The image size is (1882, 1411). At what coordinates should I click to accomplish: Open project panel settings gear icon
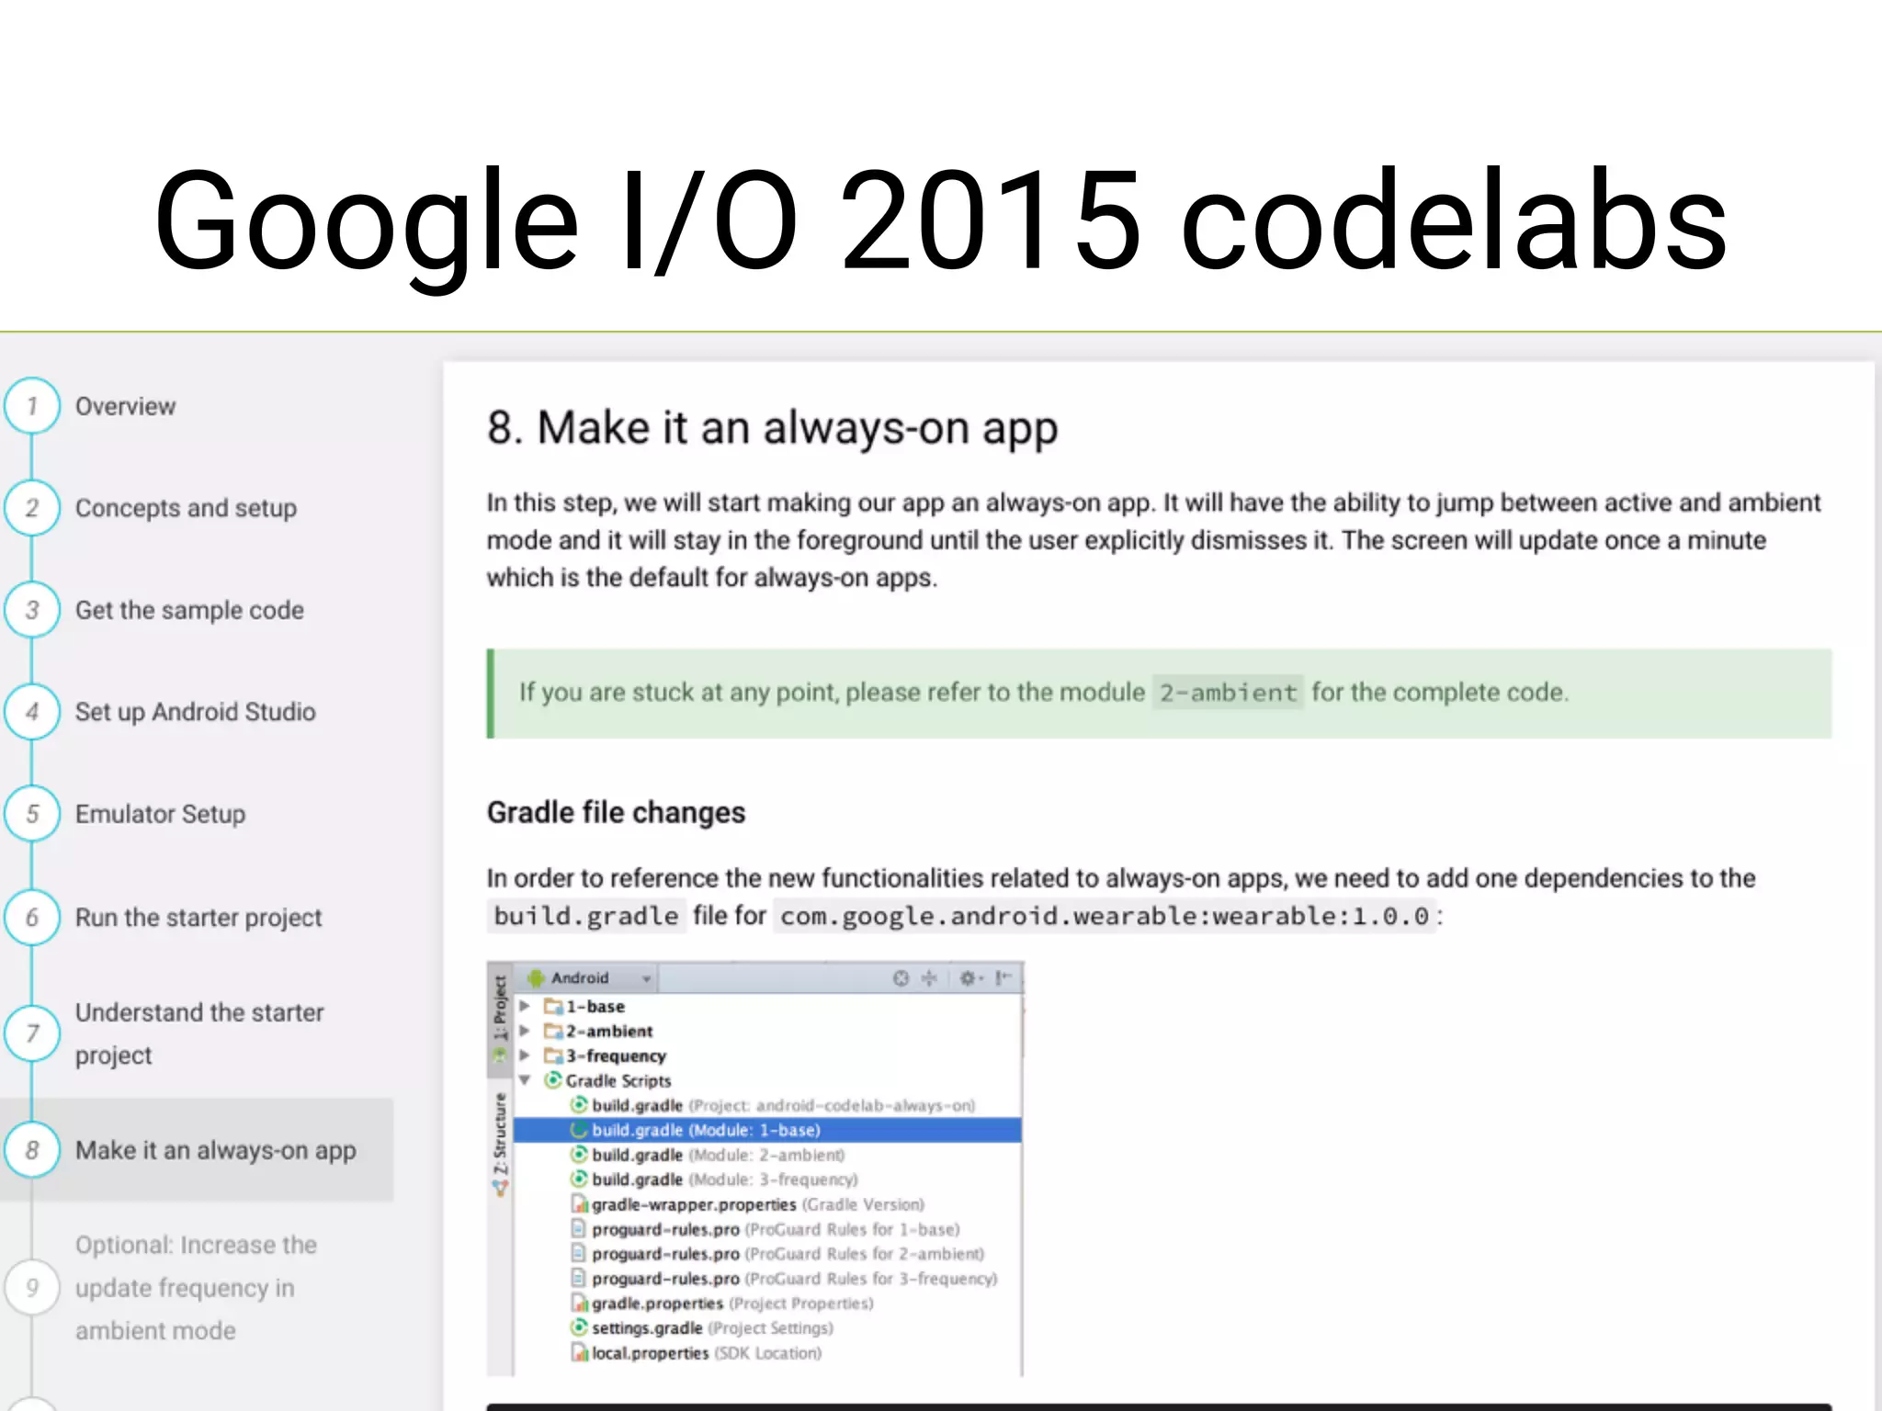[970, 978]
